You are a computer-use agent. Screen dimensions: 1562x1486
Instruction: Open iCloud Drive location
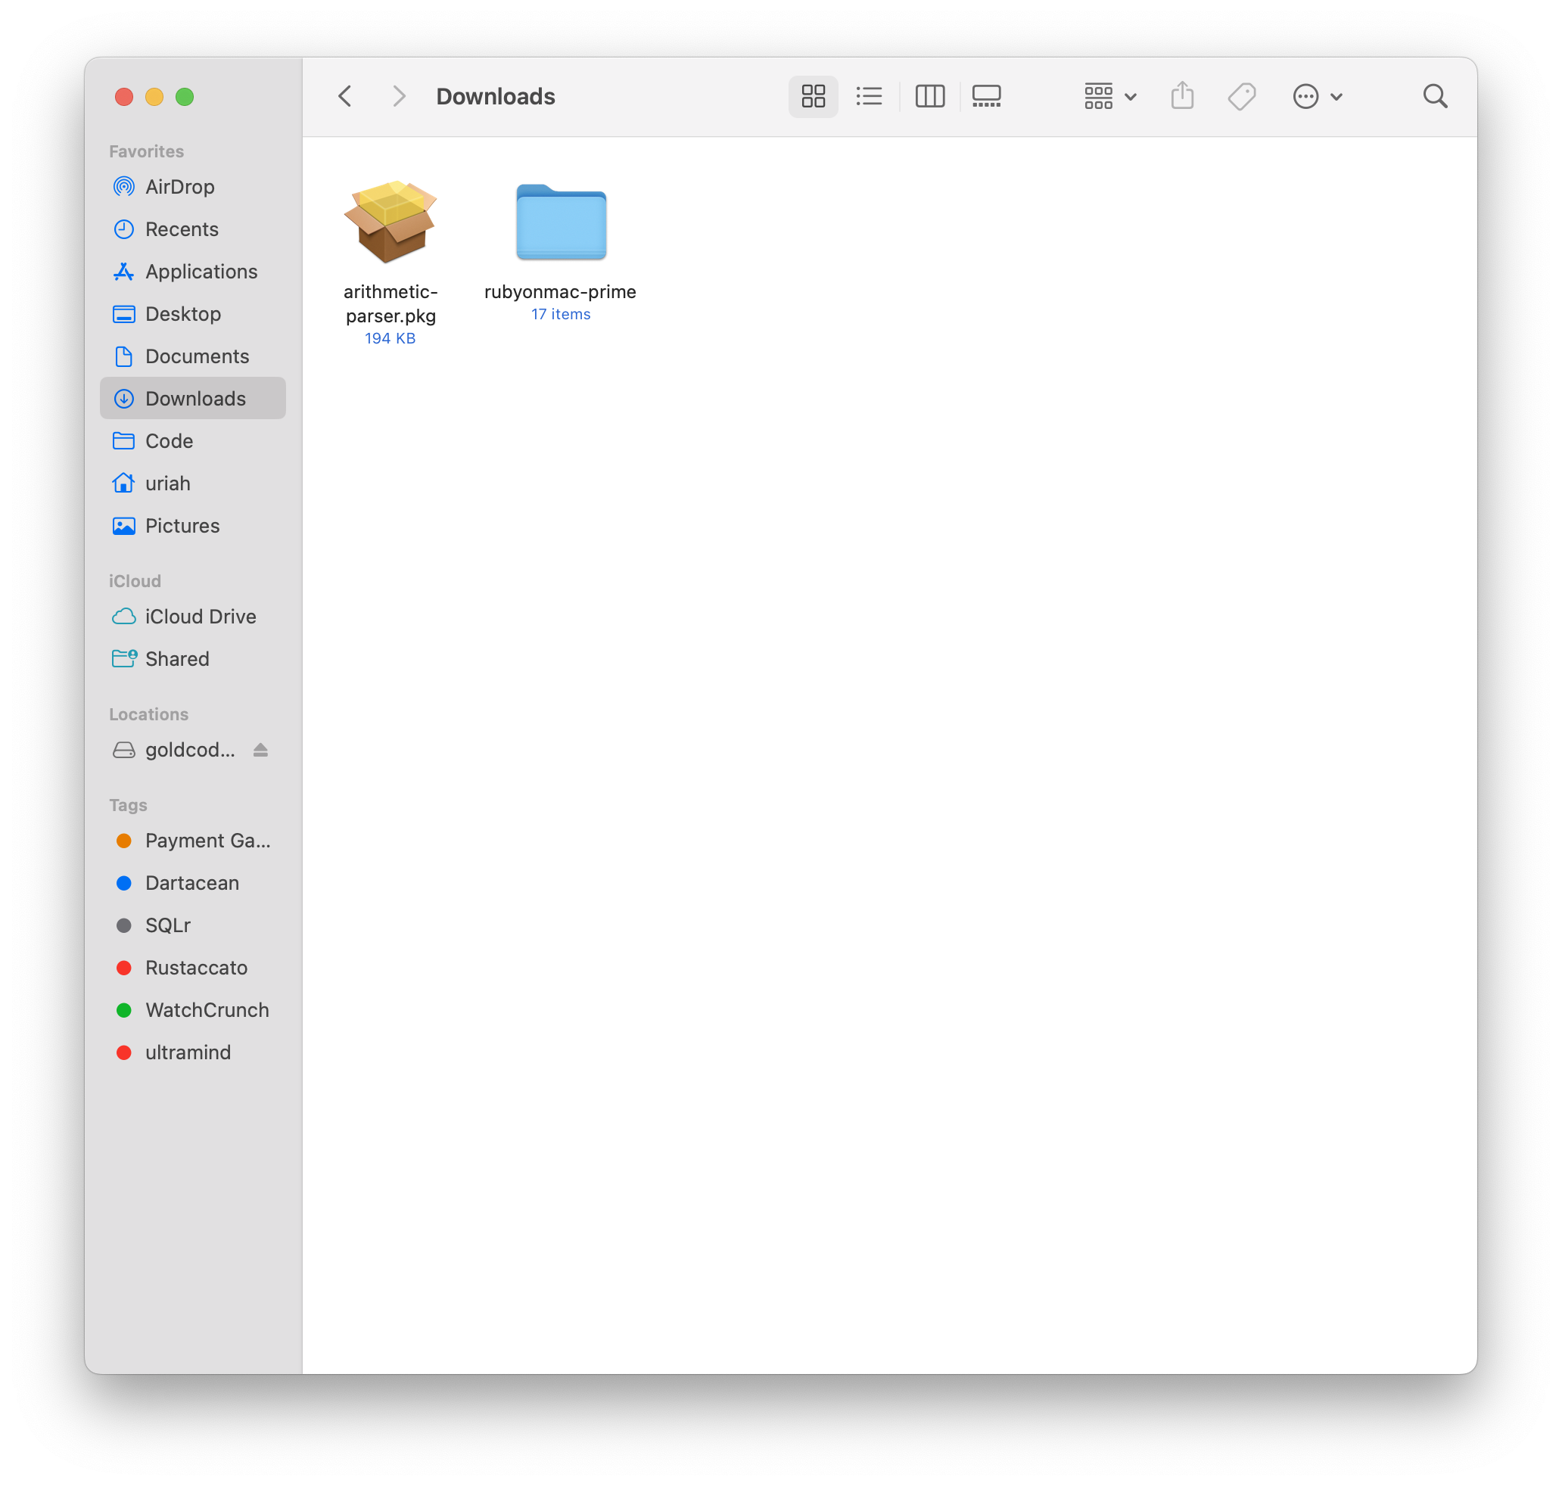coord(201,616)
